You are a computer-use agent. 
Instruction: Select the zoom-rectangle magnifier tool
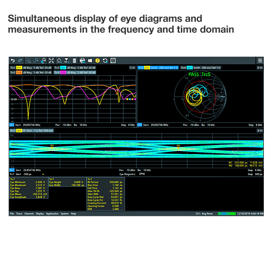[x=28, y=61]
